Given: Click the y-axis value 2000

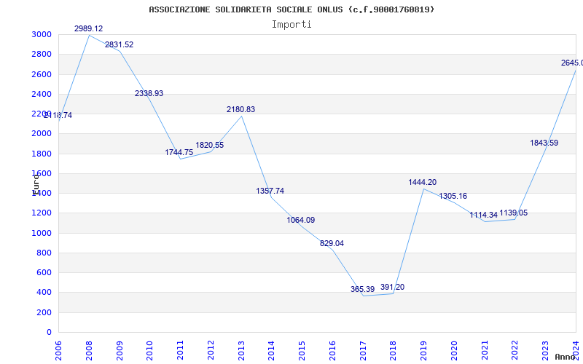Looking at the screenshot, I should [x=42, y=134].
